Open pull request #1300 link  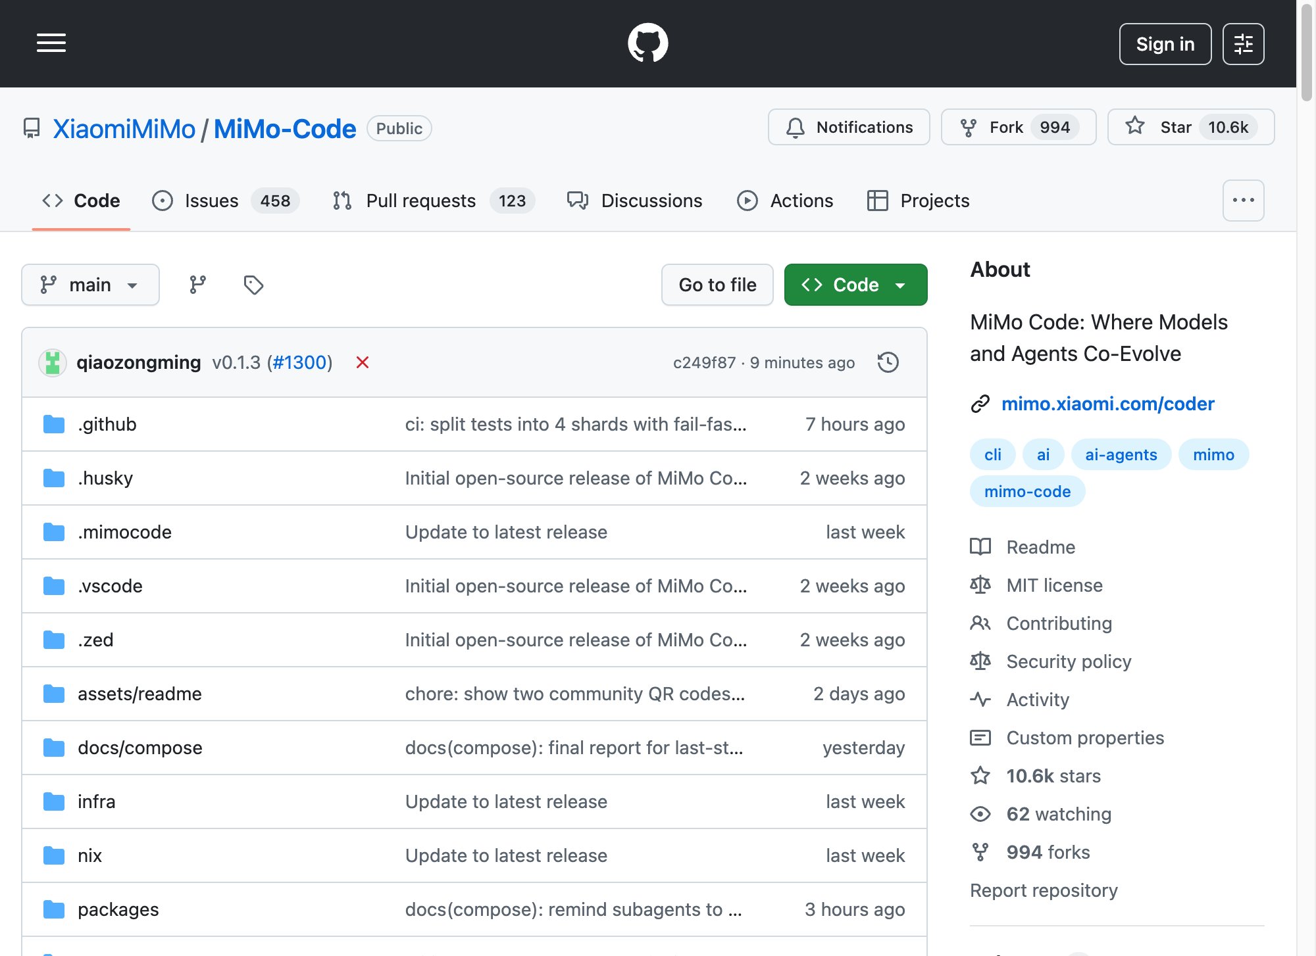pyautogui.click(x=299, y=362)
